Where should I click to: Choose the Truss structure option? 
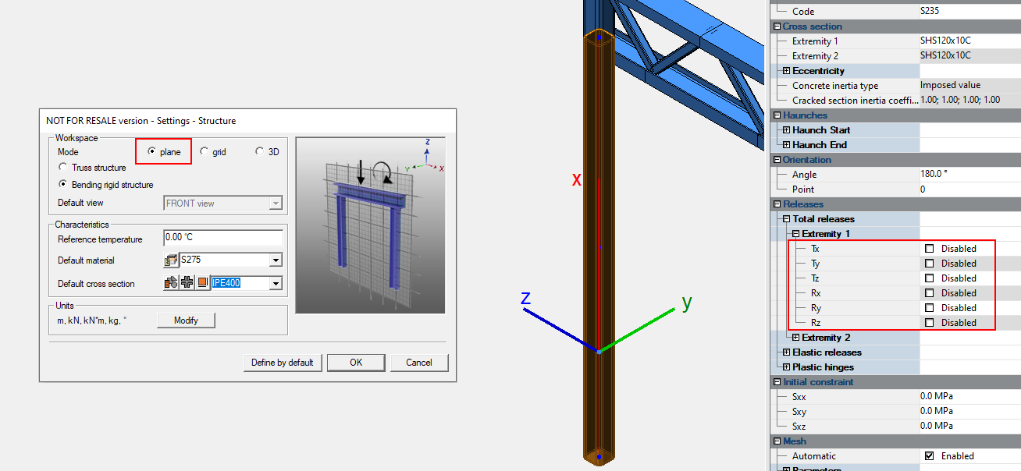tap(63, 168)
